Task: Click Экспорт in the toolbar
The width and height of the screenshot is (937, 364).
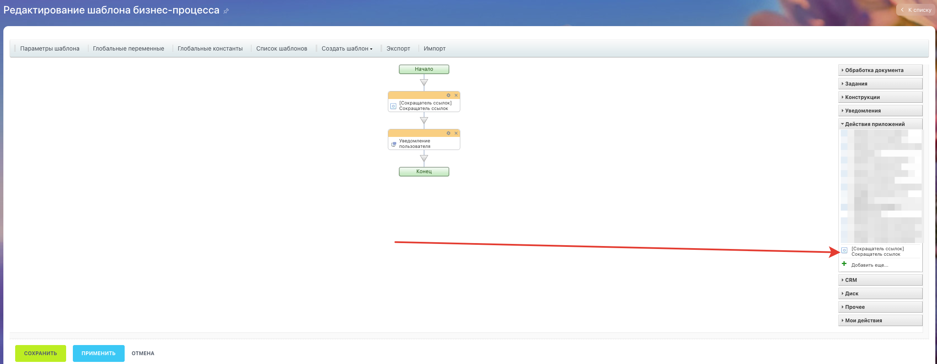Action: click(398, 48)
